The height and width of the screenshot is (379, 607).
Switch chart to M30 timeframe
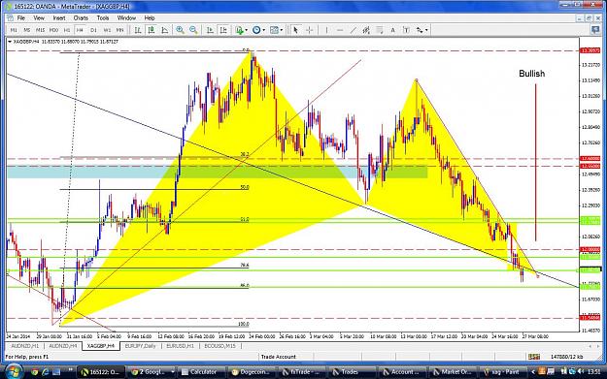click(53, 30)
